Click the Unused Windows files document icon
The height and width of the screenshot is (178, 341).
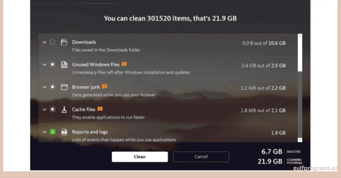point(64,65)
